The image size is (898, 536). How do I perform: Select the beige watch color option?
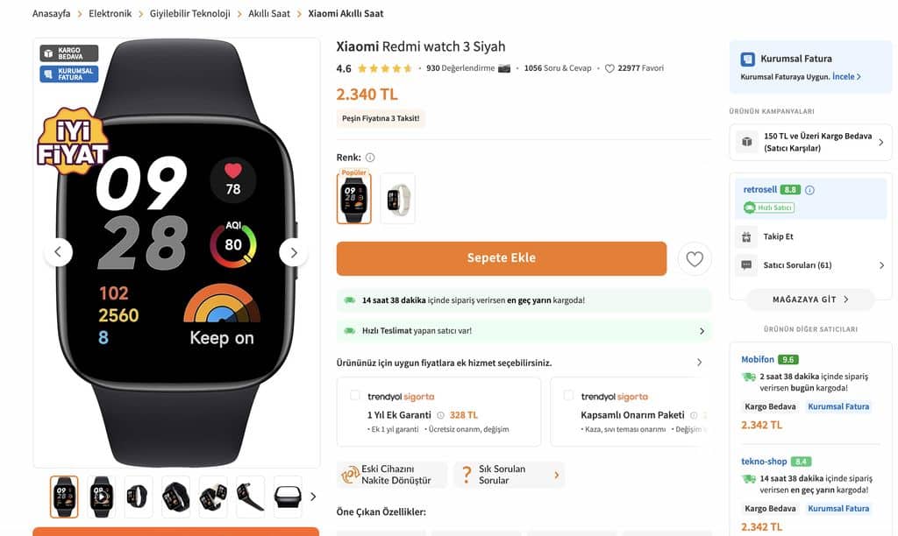(x=397, y=199)
